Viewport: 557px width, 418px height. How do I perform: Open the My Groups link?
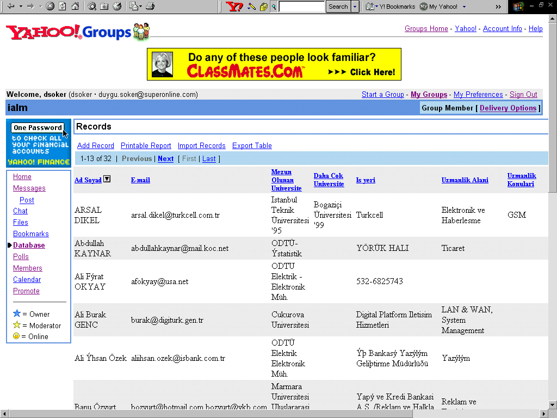coord(429,94)
